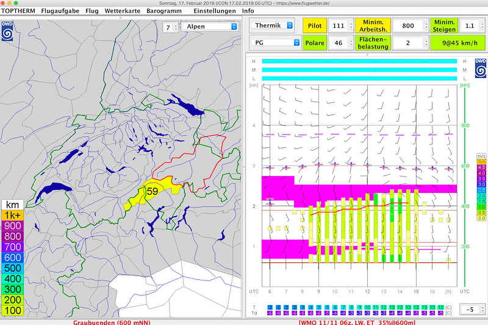Click the Pilot value field 111
The image size is (488, 325).
[x=339, y=26]
